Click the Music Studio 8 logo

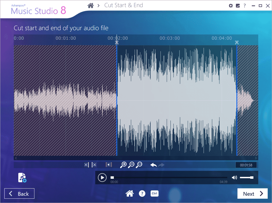pos(38,10)
